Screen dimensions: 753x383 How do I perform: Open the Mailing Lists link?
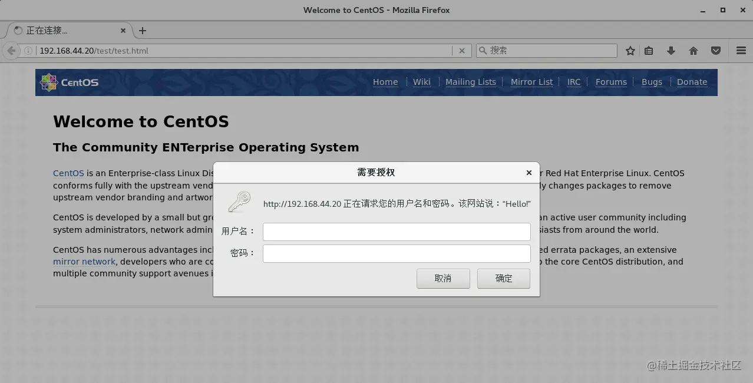coord(471,82)
